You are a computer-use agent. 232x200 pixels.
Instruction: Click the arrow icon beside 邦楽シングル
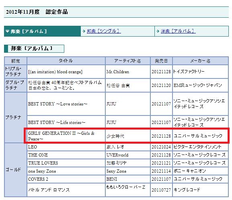click(84, 31)
